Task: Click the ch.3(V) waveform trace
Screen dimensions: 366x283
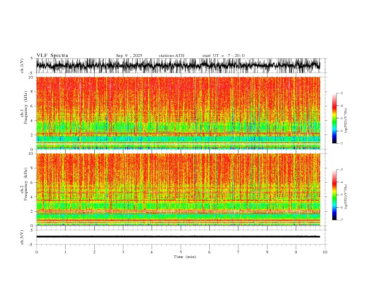Action: 178,237
